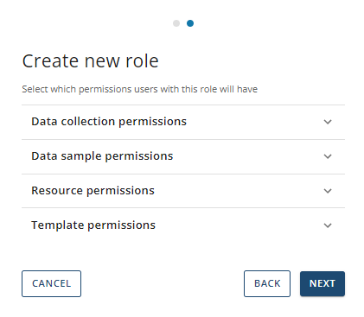Click the chevron arrow beside Data sample permissions
364x317 pixels.
click(328, 156)
